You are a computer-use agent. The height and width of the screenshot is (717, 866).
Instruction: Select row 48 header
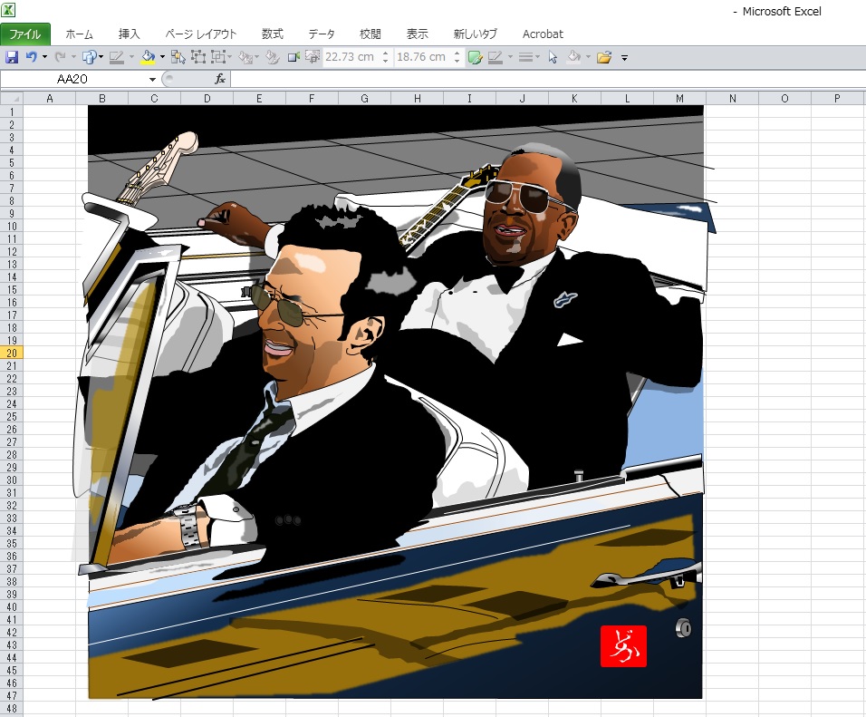click(x=11, y=709)
